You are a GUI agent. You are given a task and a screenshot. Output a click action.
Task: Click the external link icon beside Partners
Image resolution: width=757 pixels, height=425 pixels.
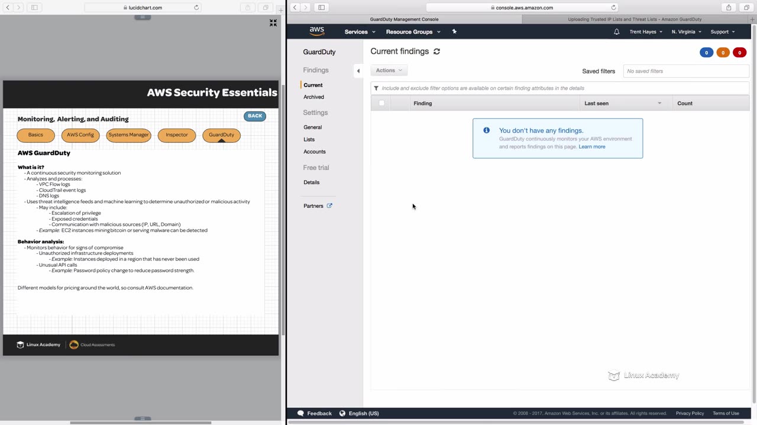coord(329,206)
